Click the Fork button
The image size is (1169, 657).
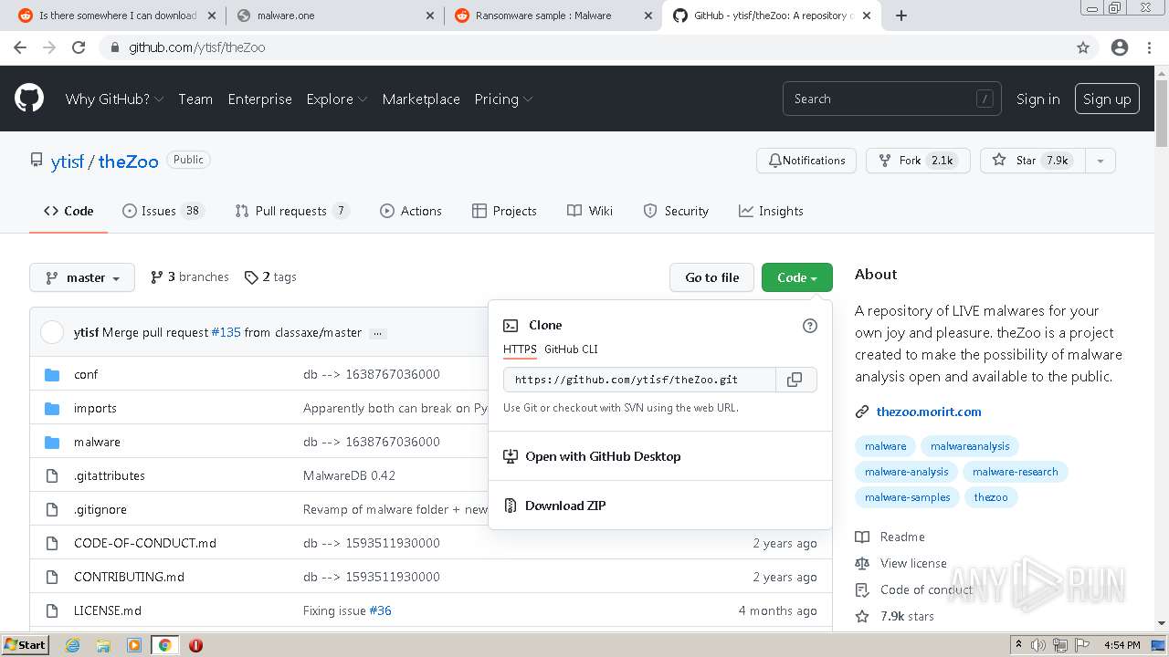918,161
